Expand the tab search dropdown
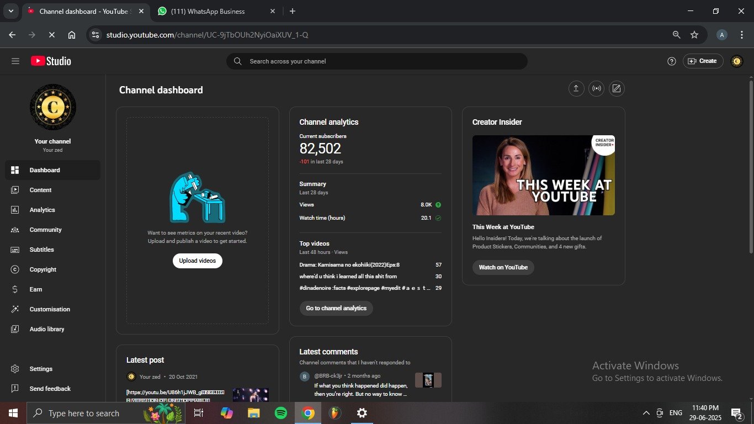 pyautogui.click(x=10, y=11)
